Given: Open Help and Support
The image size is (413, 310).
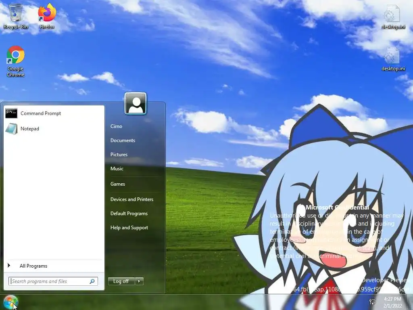Looking at the screenshot, I should click(x=129, y=228).
